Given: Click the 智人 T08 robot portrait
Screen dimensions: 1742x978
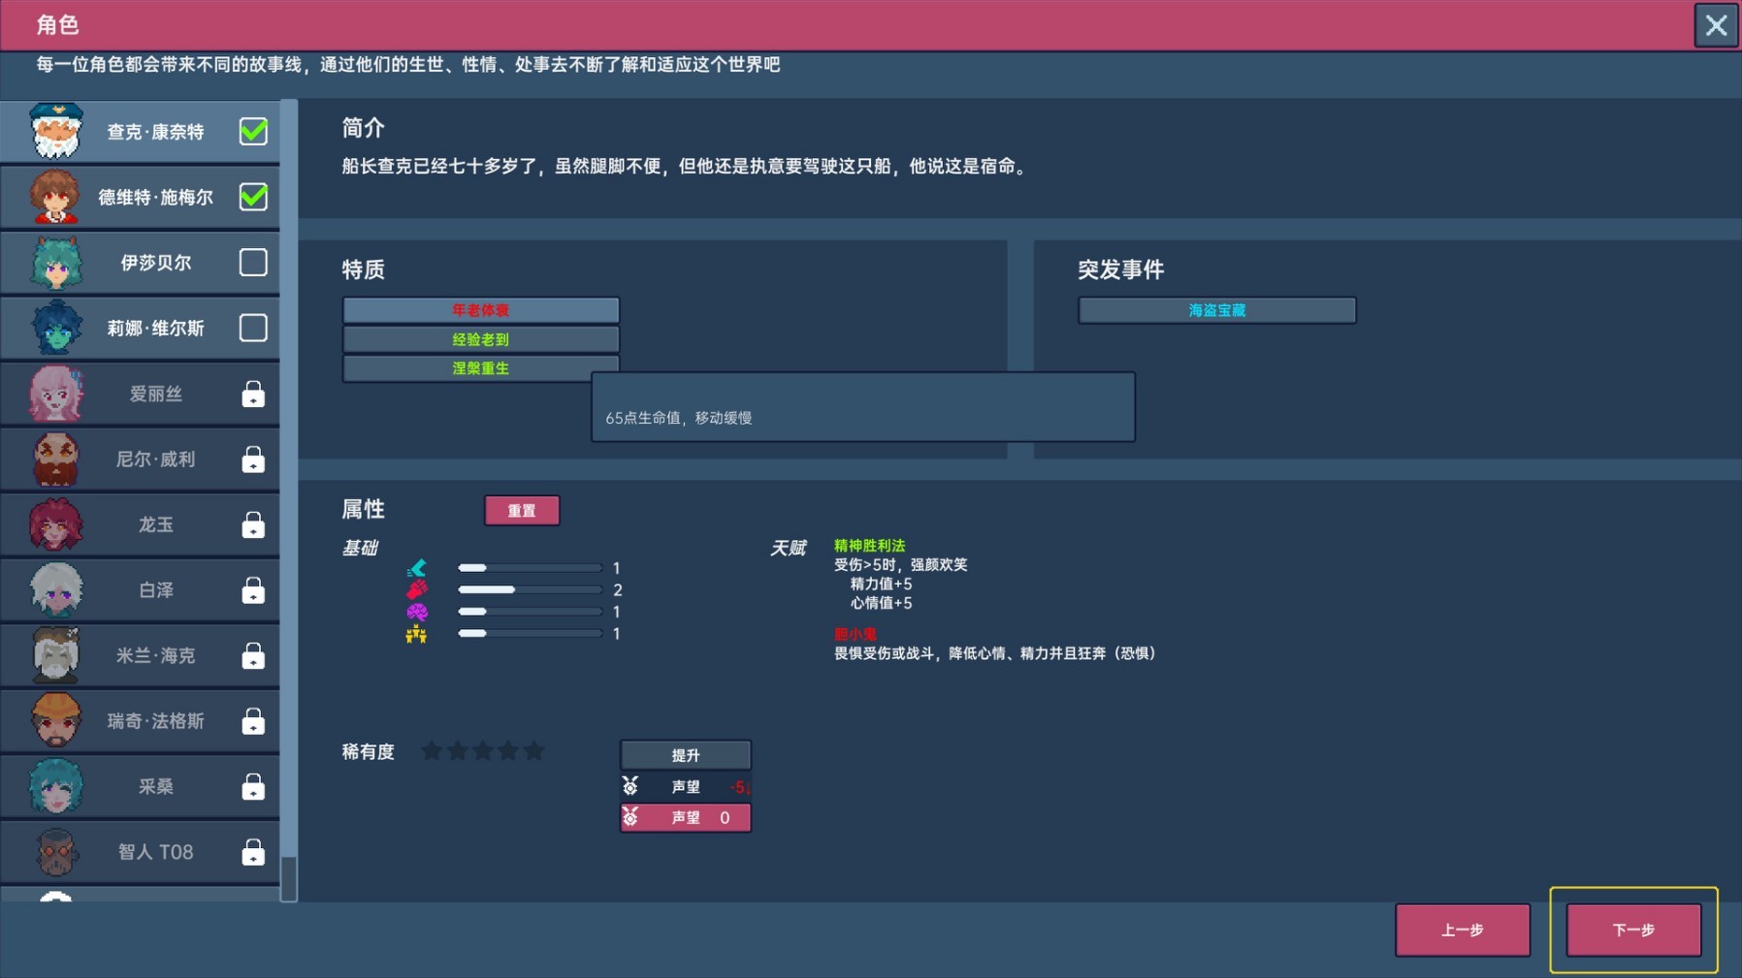Looking at the screenshot, I should pyautogui.click(x=55, y=852).
